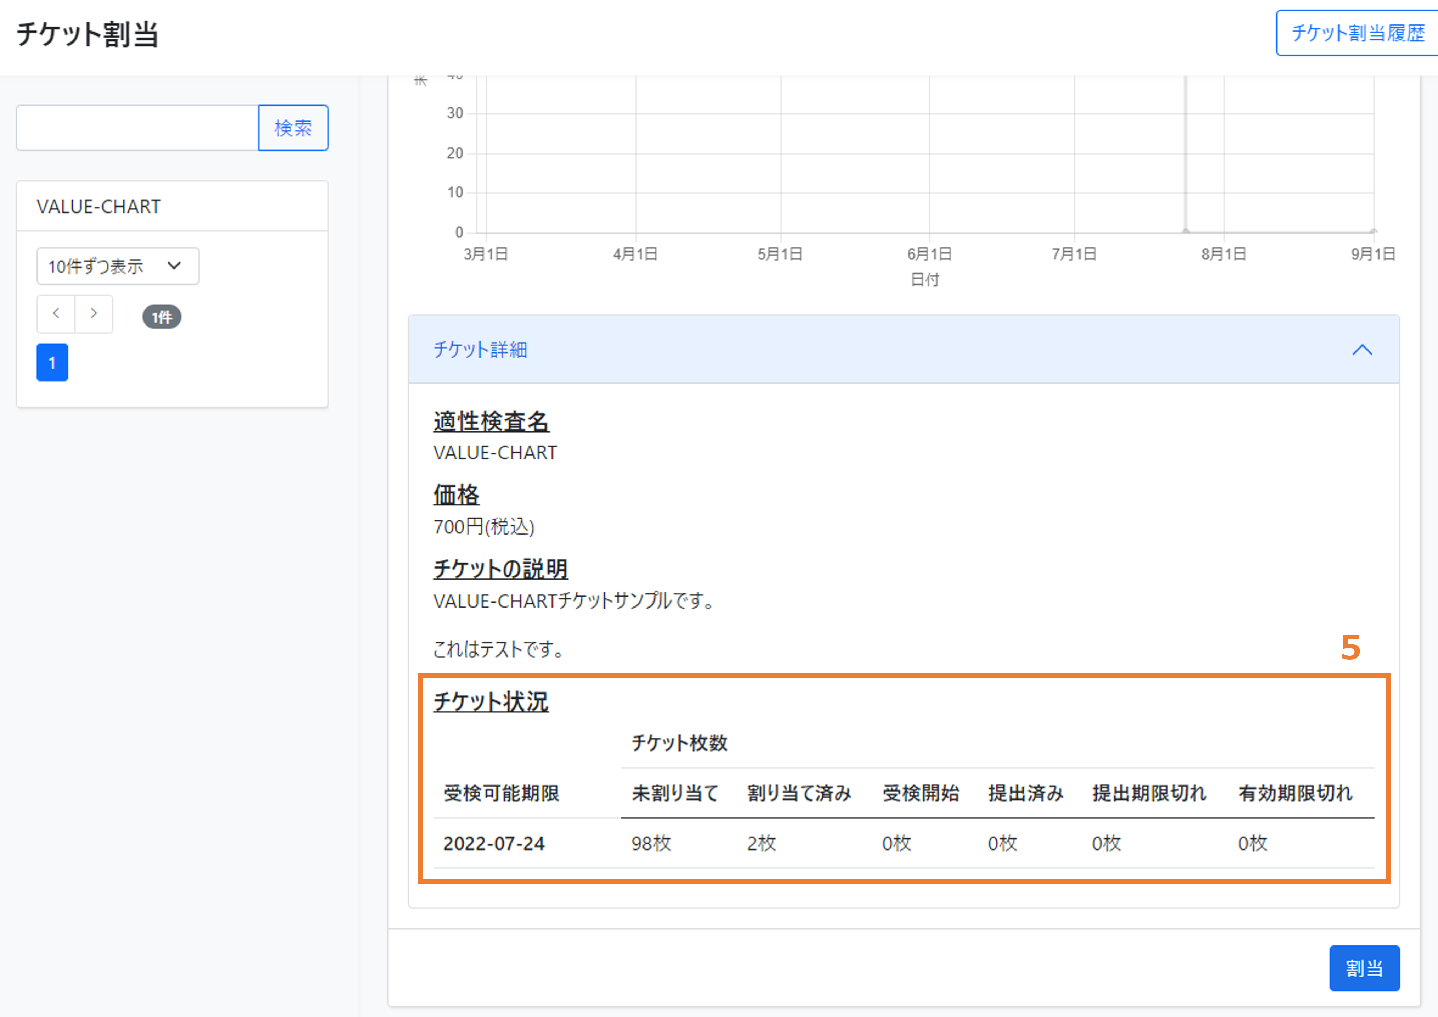Click the next page arrow icon

click(x=94, y=314)
